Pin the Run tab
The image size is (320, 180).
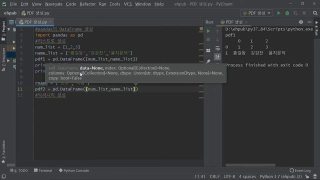(x=208, y=61)
